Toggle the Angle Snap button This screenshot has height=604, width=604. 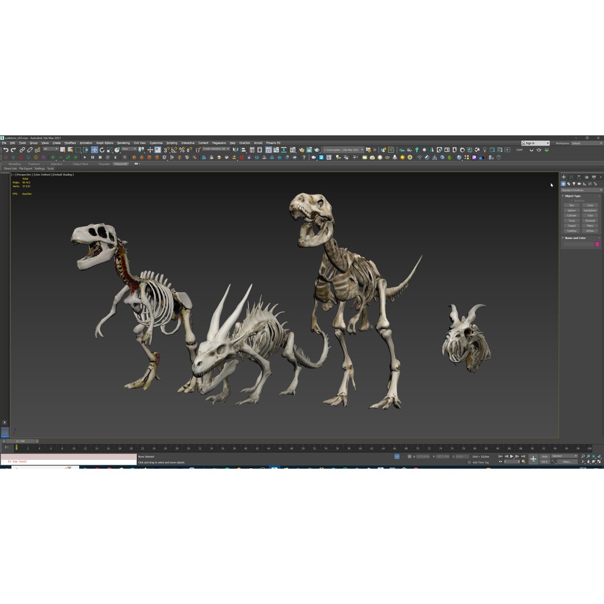coord(174,150)
